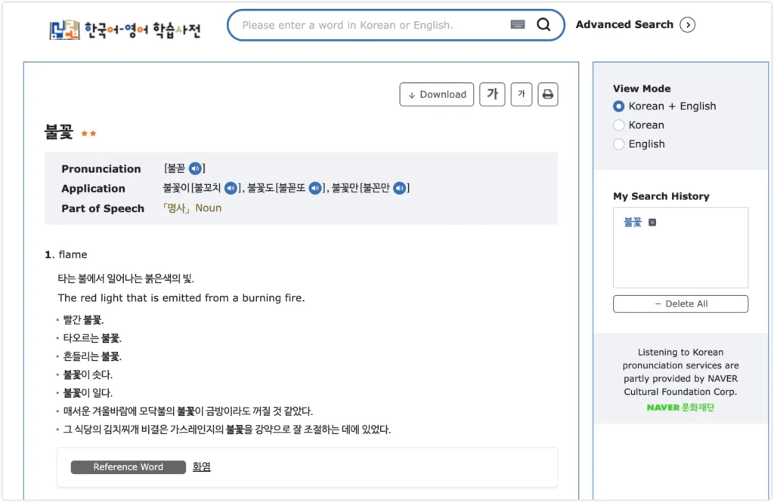Viewport: 774px width, 502px height.
Task: Click the Application label
Action: click(x=93, y=189)
